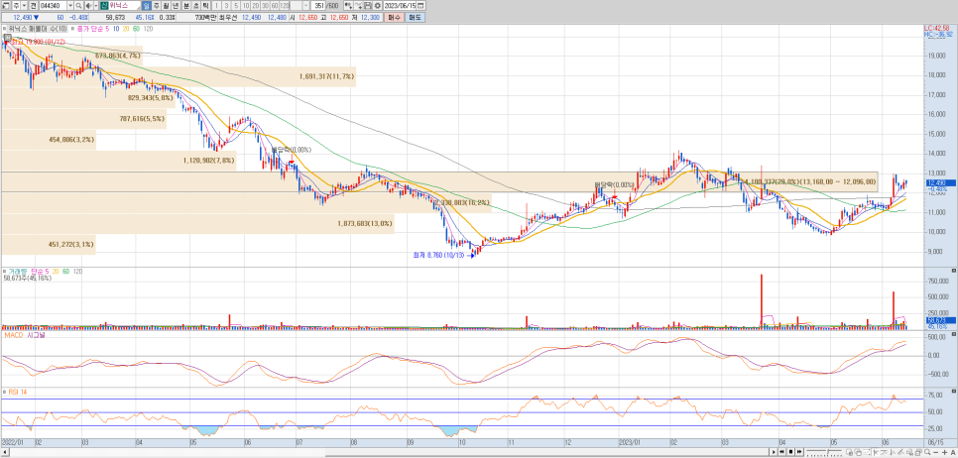
Task: Click the 전 button left of the stock code
Action: point(33,6)
